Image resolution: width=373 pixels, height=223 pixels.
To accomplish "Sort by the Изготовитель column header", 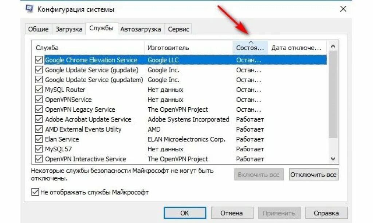I will 188,48.
